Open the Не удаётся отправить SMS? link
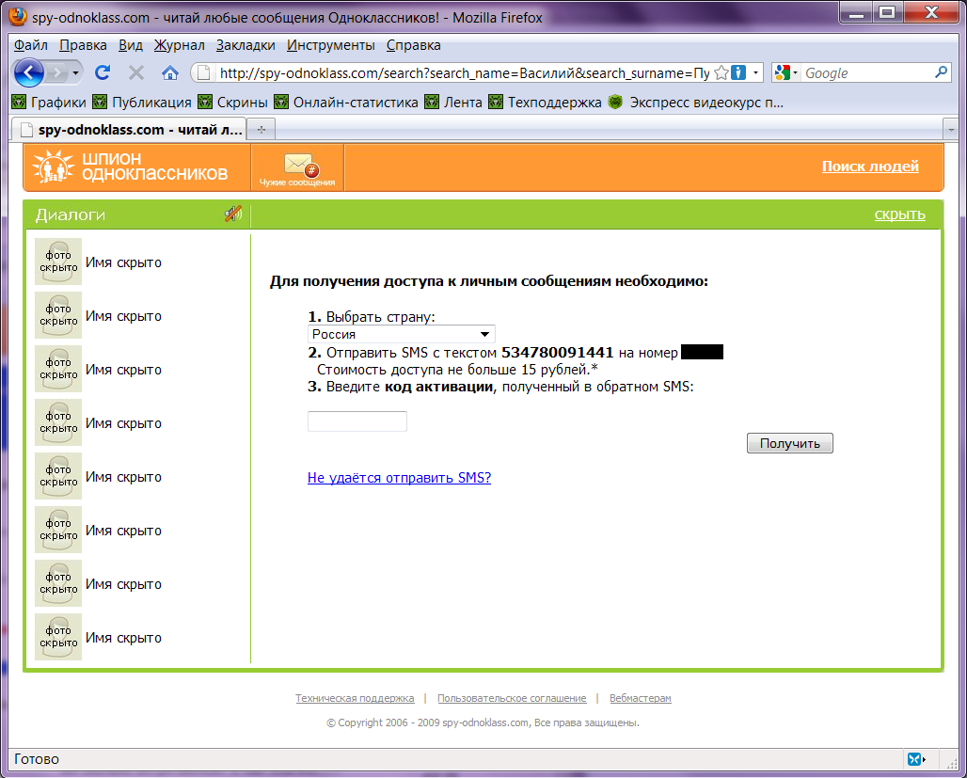This screenshot has height=778, width=967. [x=399, y=478]
